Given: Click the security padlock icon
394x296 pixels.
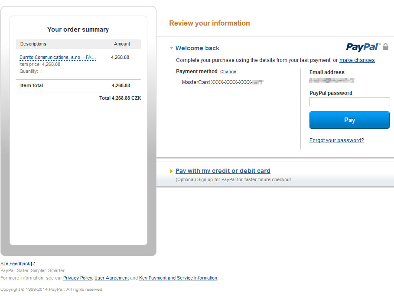Looking at the screenshot, I should (x=386, y=46).
